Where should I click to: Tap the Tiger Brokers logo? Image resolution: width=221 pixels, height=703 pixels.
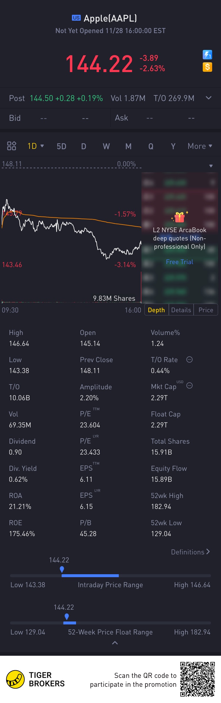(x=15, y=679)
